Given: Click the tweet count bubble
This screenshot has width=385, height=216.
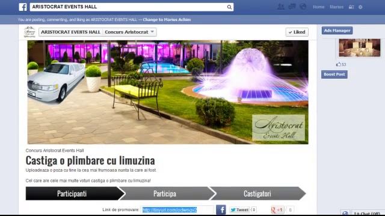Looking at the screenshot, I should click(x=254, y=210).
